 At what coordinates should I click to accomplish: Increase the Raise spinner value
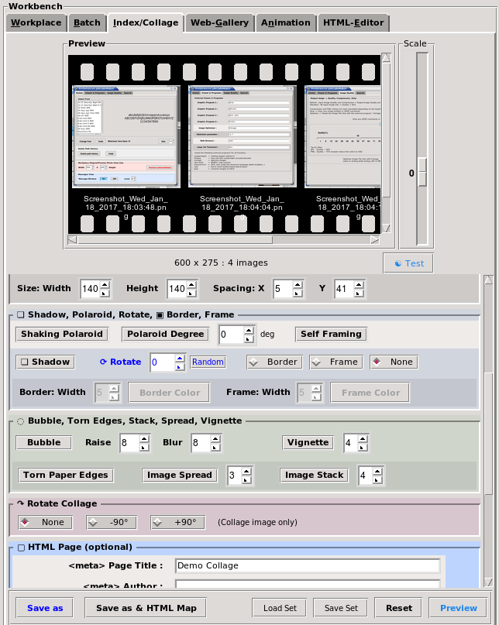pos(144,439)
